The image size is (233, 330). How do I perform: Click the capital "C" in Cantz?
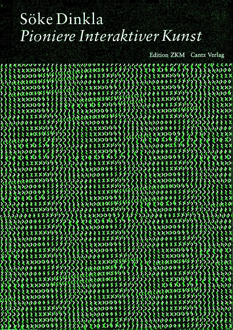click(x=193, y=56)
